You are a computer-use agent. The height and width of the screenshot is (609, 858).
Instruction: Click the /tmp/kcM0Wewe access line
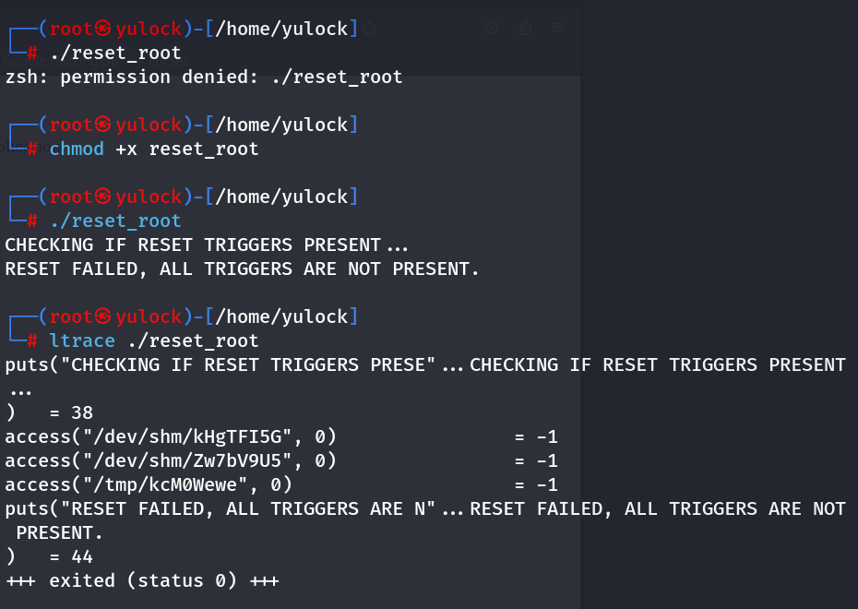[x=149, y=484]
